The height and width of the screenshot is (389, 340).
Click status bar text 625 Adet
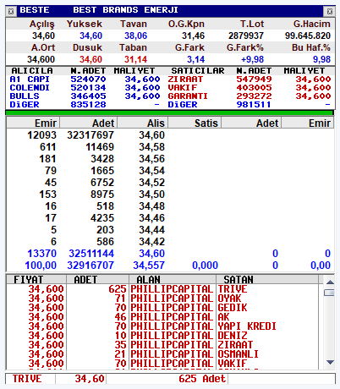tap(202, 379)
